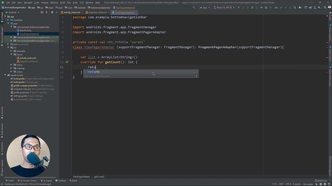This screenshot has width=332, height=186.
Task: Collapse the java folder
Action: tap(8, 23)
